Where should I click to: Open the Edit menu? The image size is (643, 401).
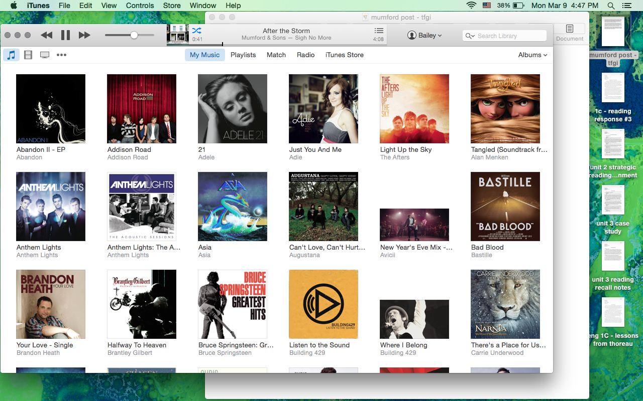(86, 6)
